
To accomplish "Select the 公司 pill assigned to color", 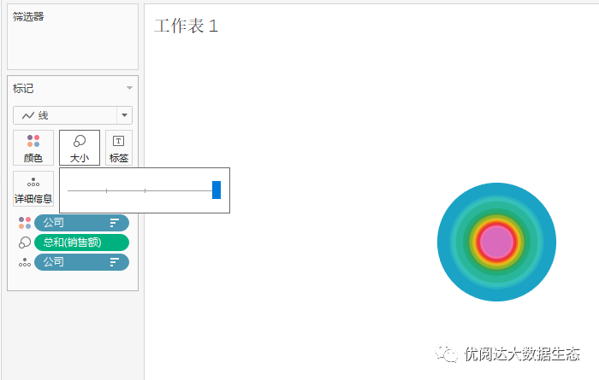I will [x=81, y=223].
